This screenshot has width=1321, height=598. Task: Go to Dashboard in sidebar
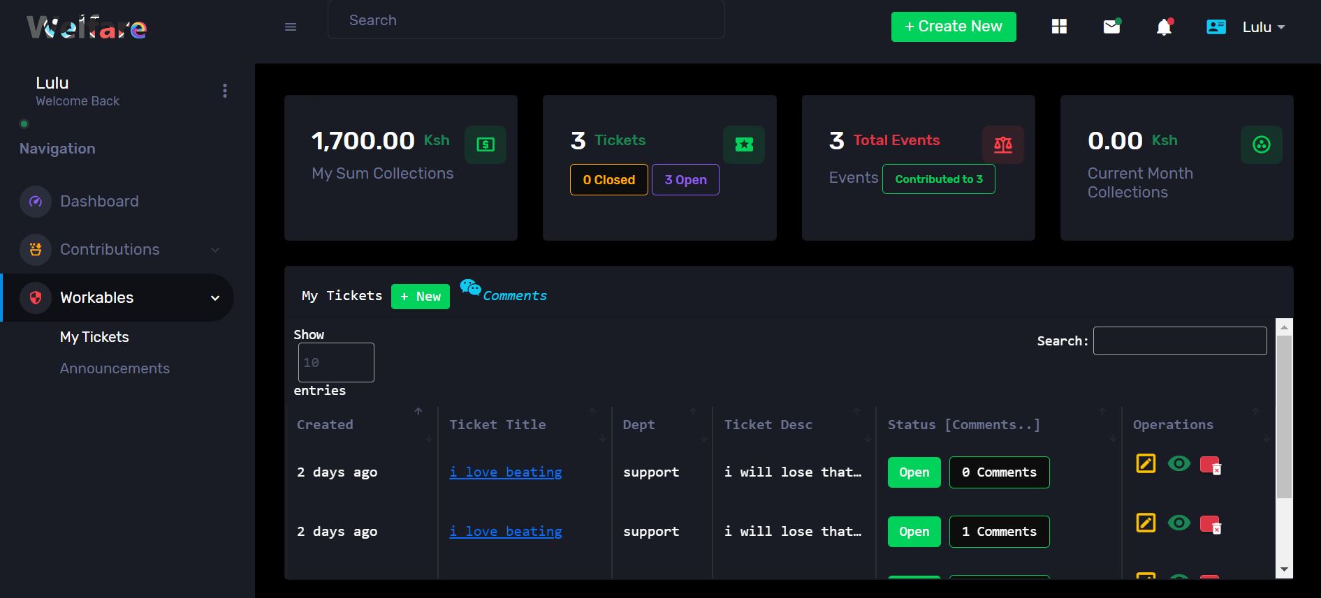click(99, 202)
